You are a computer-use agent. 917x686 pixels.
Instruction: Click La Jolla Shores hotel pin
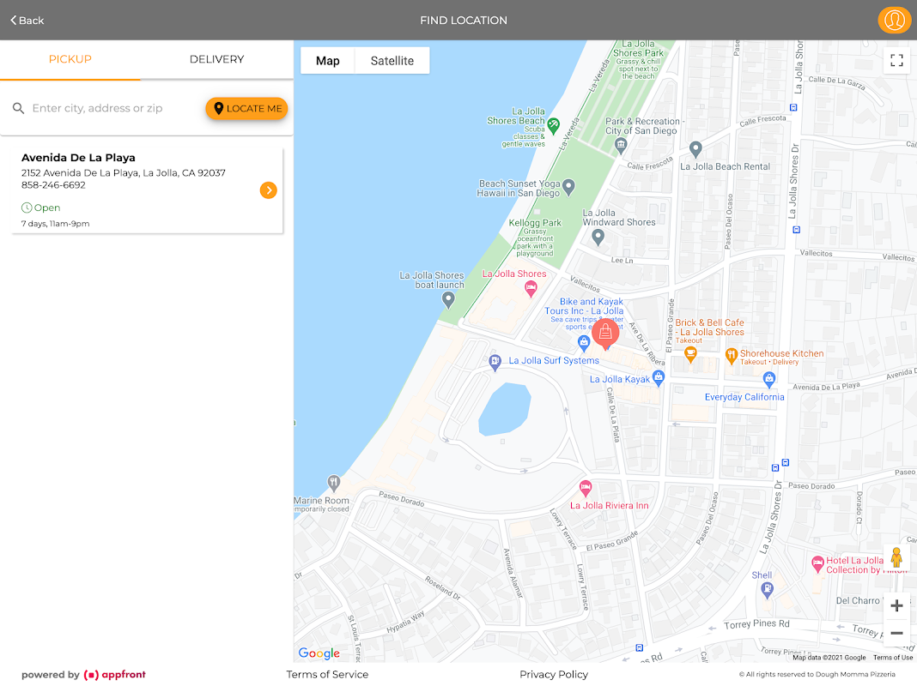point(531,288)
